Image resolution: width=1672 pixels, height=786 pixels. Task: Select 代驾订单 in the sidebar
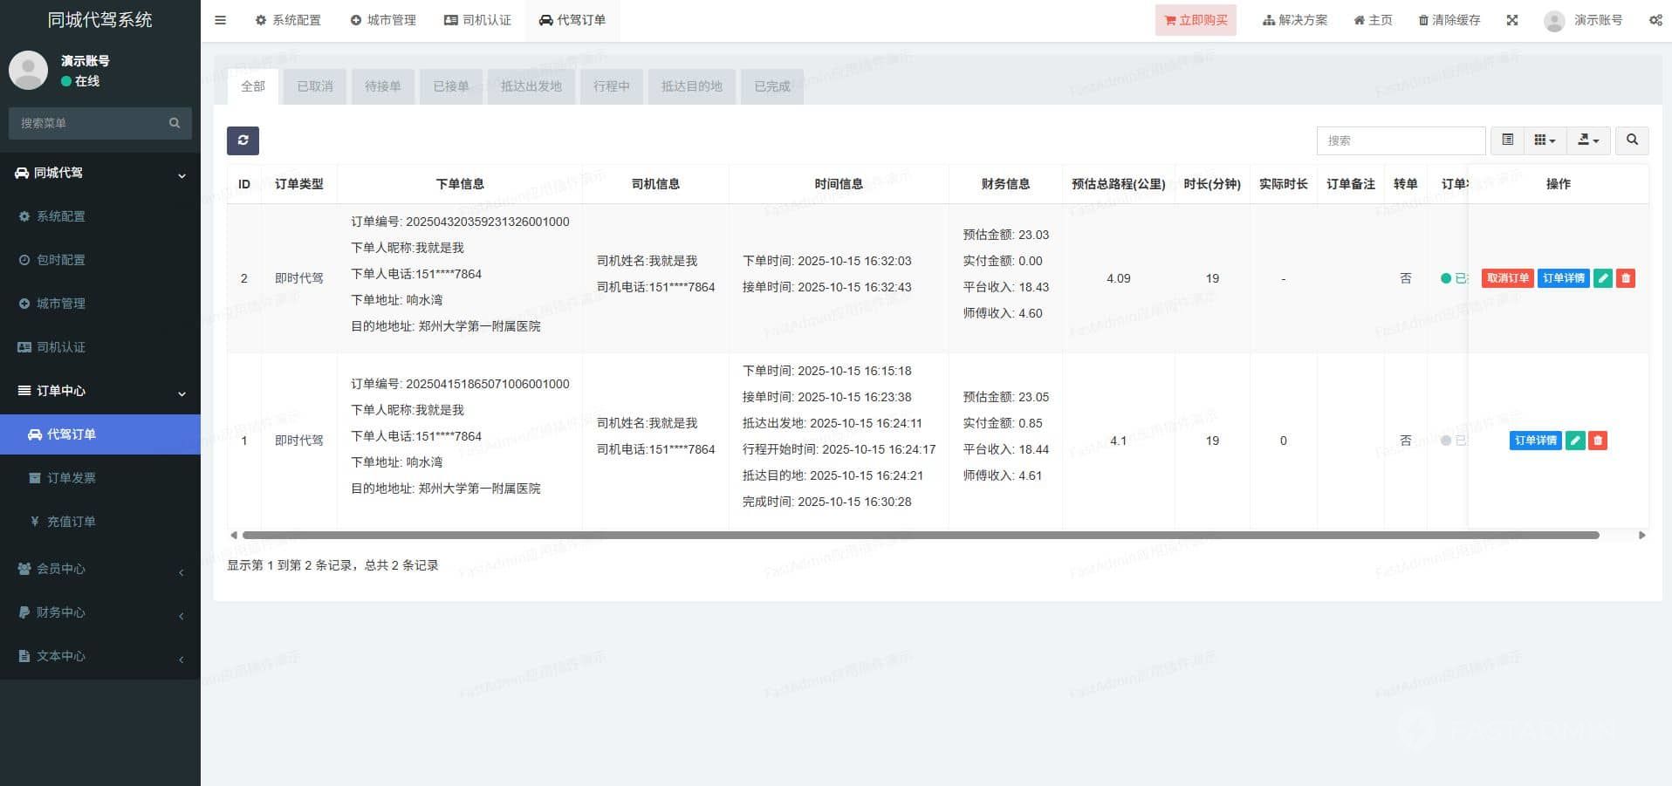pos(100,434)
